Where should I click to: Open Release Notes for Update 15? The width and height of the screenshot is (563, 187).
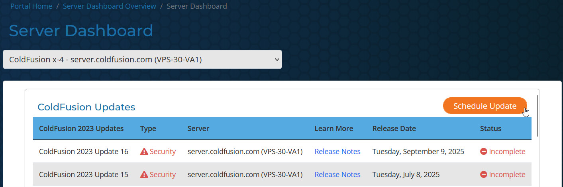337,175
